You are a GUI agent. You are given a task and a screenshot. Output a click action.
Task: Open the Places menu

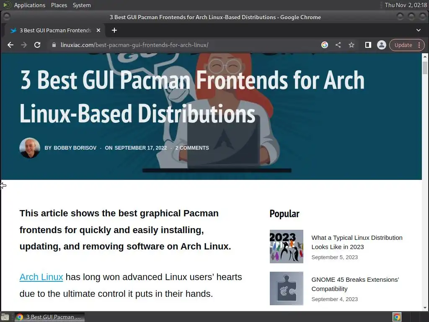point(59,5)
